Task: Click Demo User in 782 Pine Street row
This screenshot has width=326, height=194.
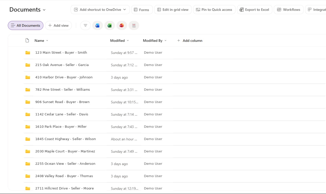Action: pyautogui.click(x=153, y=90)
